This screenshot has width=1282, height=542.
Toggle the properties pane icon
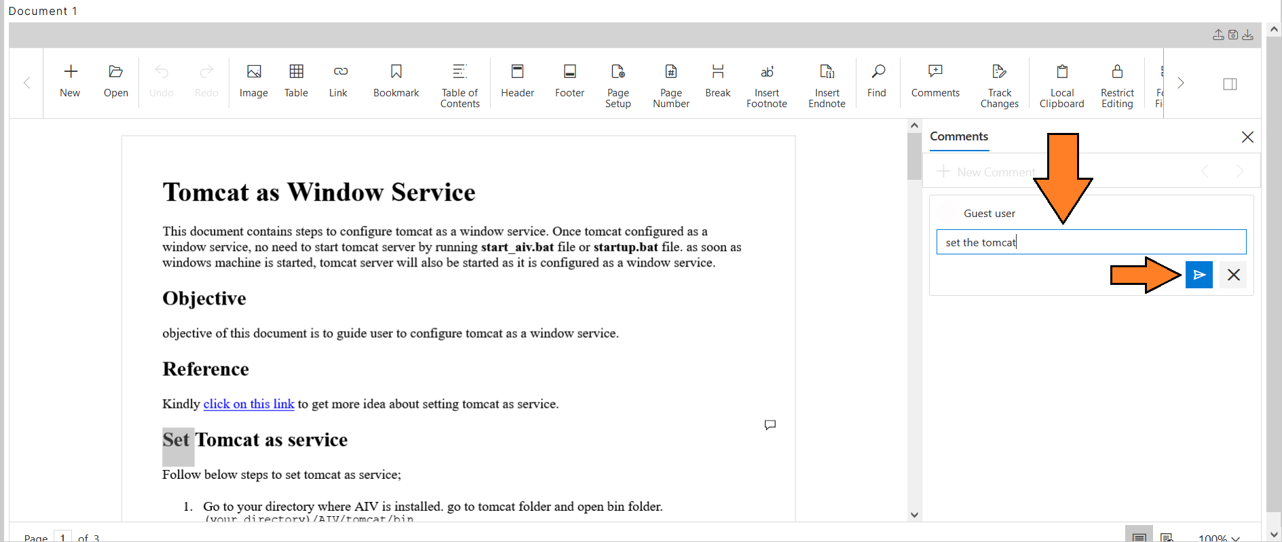(1230, 84)
